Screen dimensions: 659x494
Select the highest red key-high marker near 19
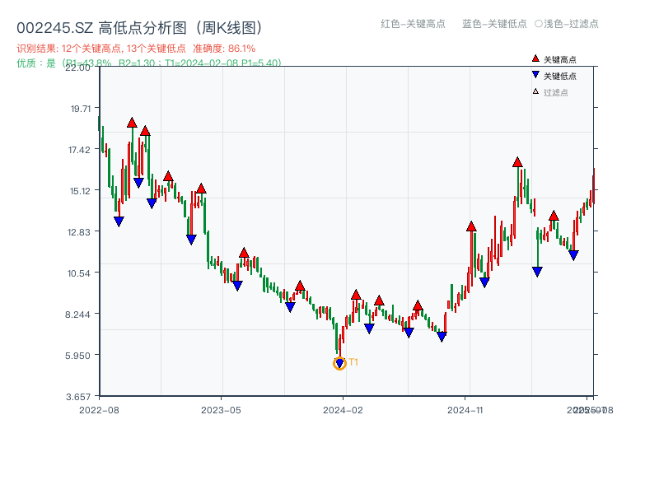[x=132, y=123]
